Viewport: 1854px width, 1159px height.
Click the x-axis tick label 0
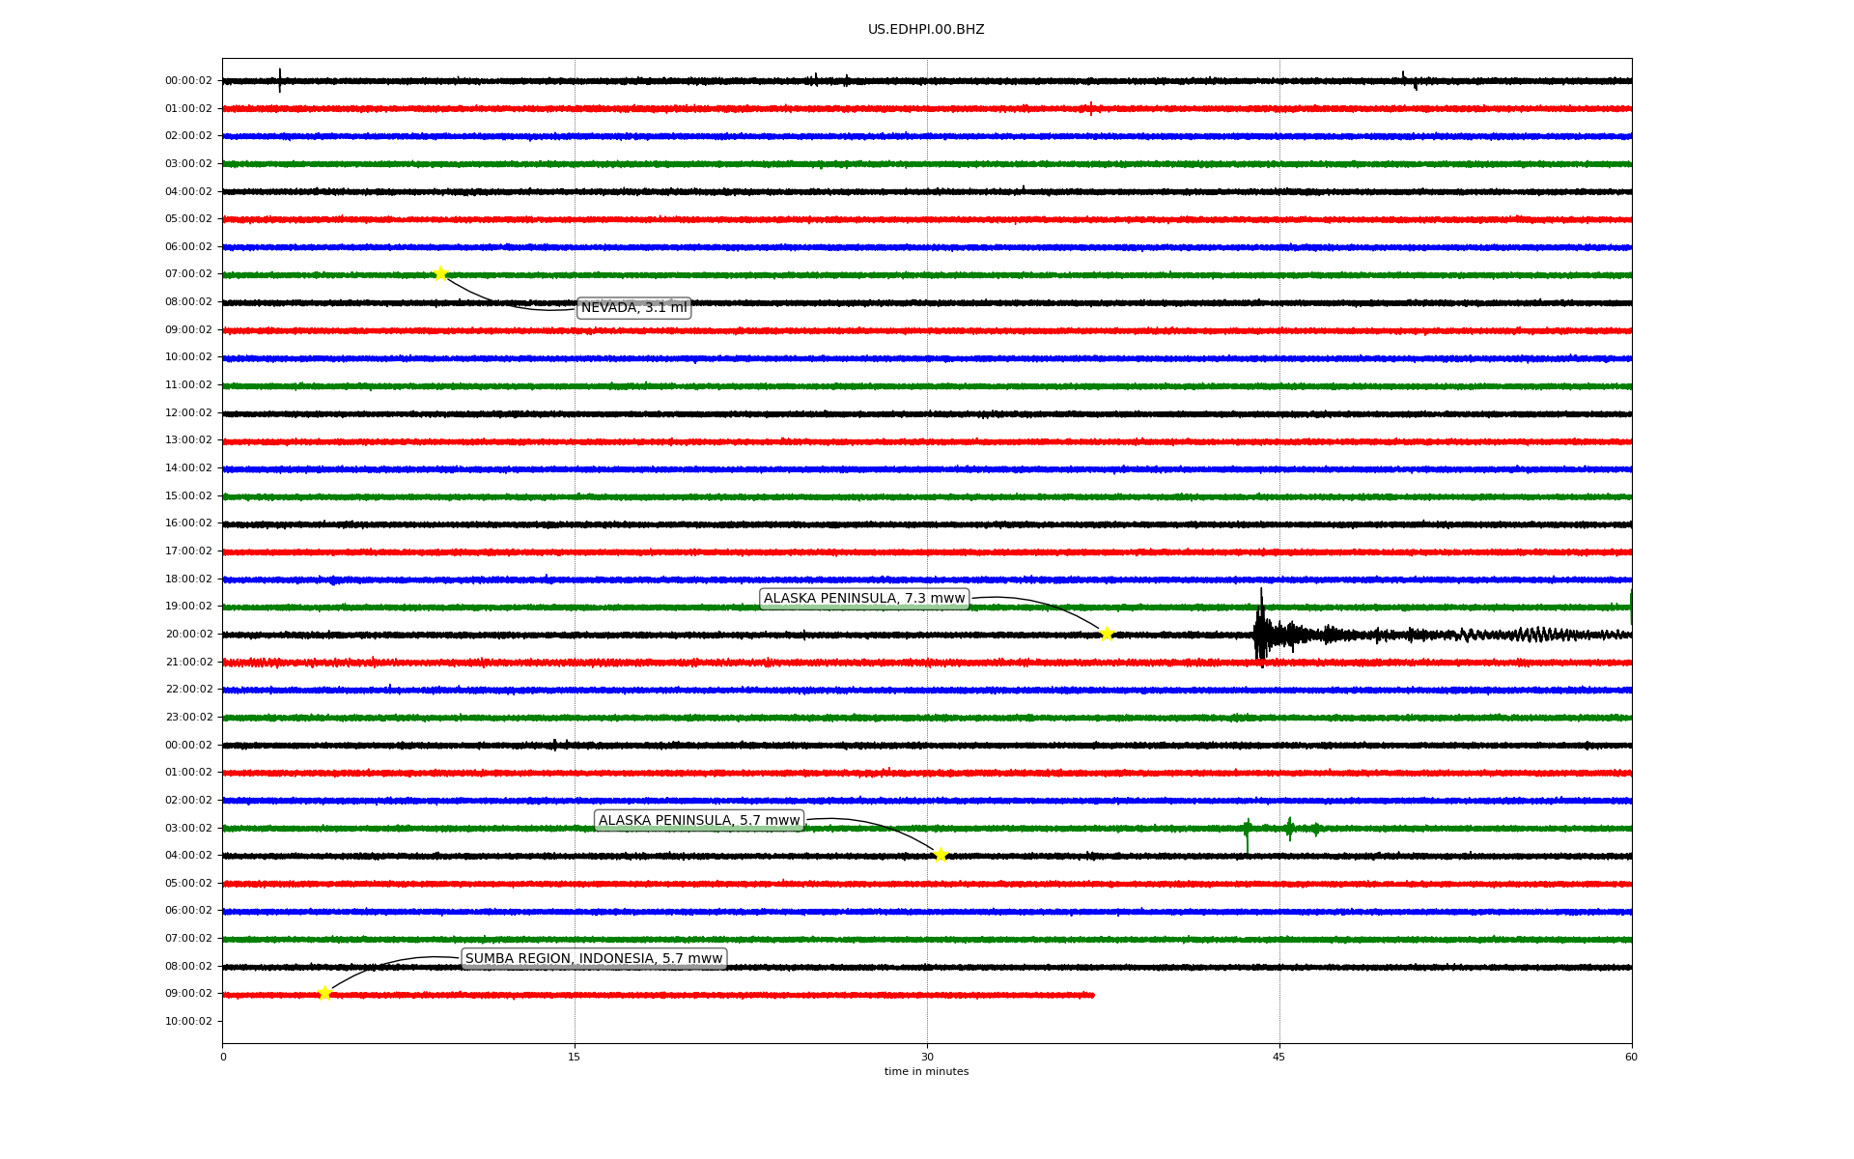coord(223,1057)
